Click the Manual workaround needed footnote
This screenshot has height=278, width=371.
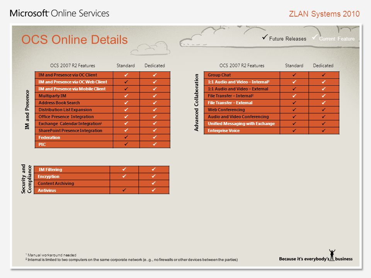(x=51, y=255)
